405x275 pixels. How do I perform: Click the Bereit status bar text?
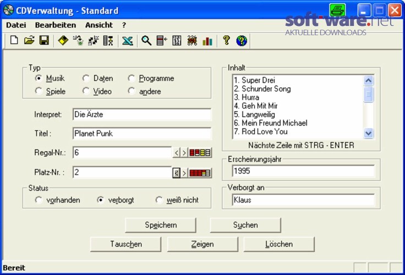pyautogui.click(x=14, y=268)
